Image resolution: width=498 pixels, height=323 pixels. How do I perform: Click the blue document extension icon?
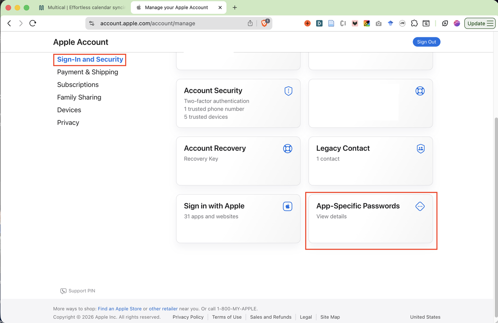331,23
